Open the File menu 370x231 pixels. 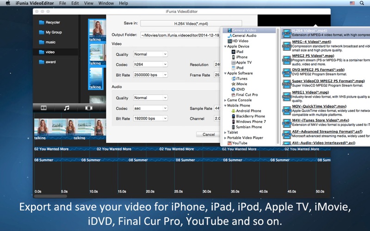click(x=62, y=3)
